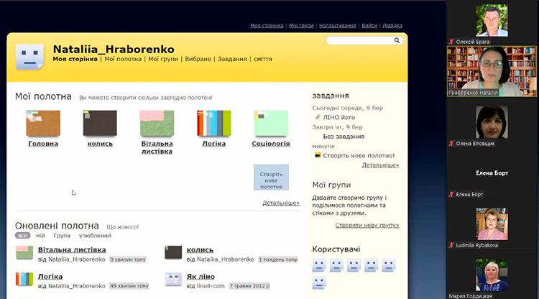Click the Створіть нове полотно button

click(271, 178)
